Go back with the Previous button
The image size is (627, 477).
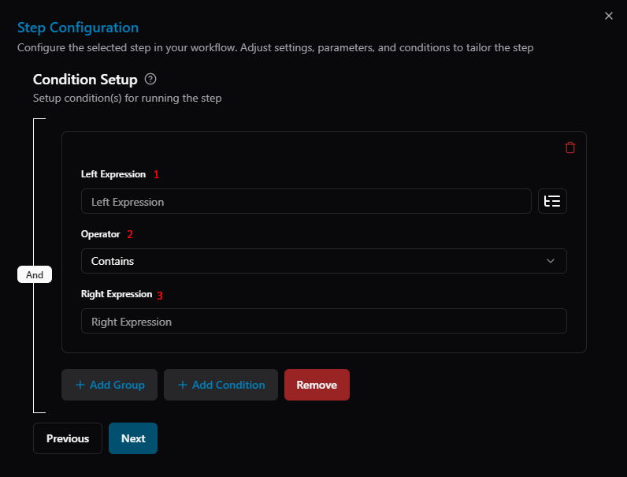pos(68,438)
